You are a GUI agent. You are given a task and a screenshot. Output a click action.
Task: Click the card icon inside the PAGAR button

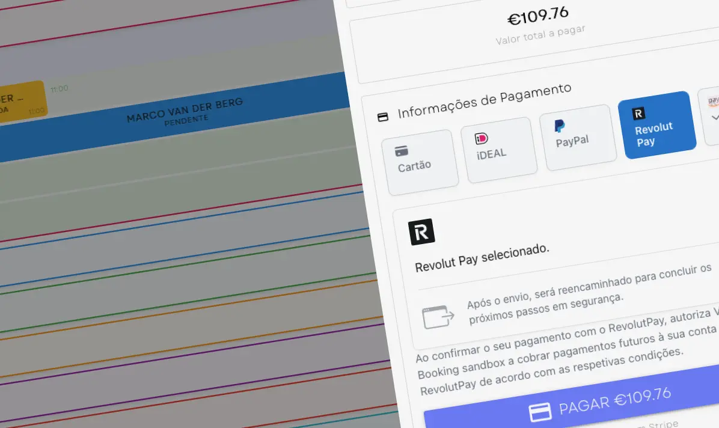[x=540, y=412]
